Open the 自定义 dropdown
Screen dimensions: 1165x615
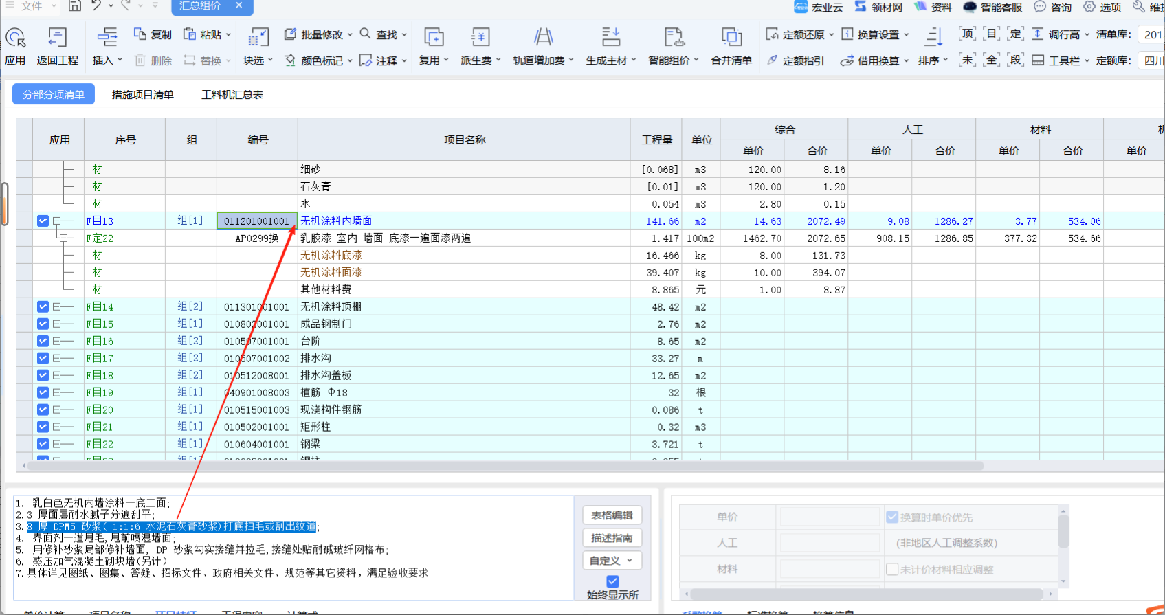coord(612,561)
